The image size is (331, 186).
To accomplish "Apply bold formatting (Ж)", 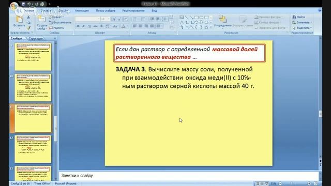I will [78, 26].
